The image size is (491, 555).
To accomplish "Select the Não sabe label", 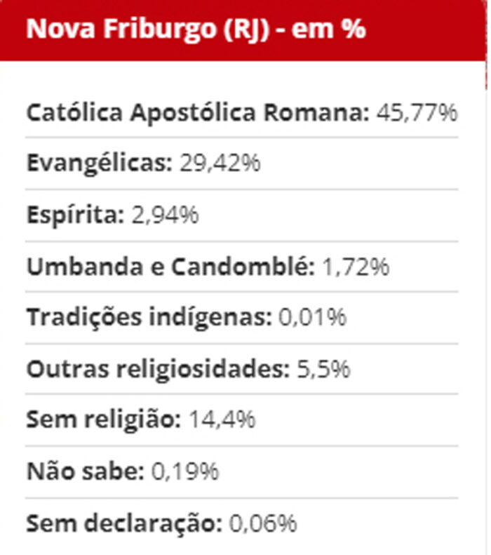I will tap(85, 471).
